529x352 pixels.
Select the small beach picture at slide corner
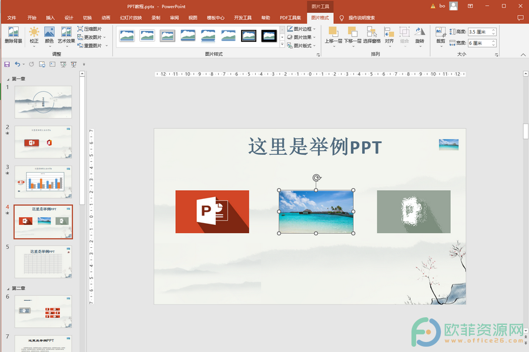(x=448, y=145)
